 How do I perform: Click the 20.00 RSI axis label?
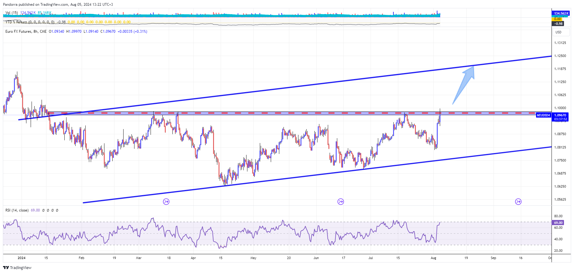(x=558, y=251)
